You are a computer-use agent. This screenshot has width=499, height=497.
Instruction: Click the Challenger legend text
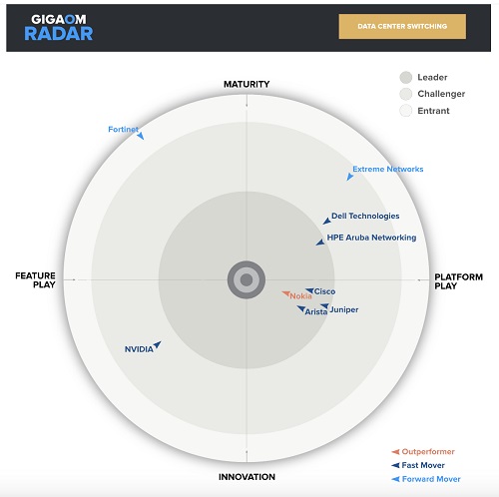pyautogui.click(x=441, y=94)
